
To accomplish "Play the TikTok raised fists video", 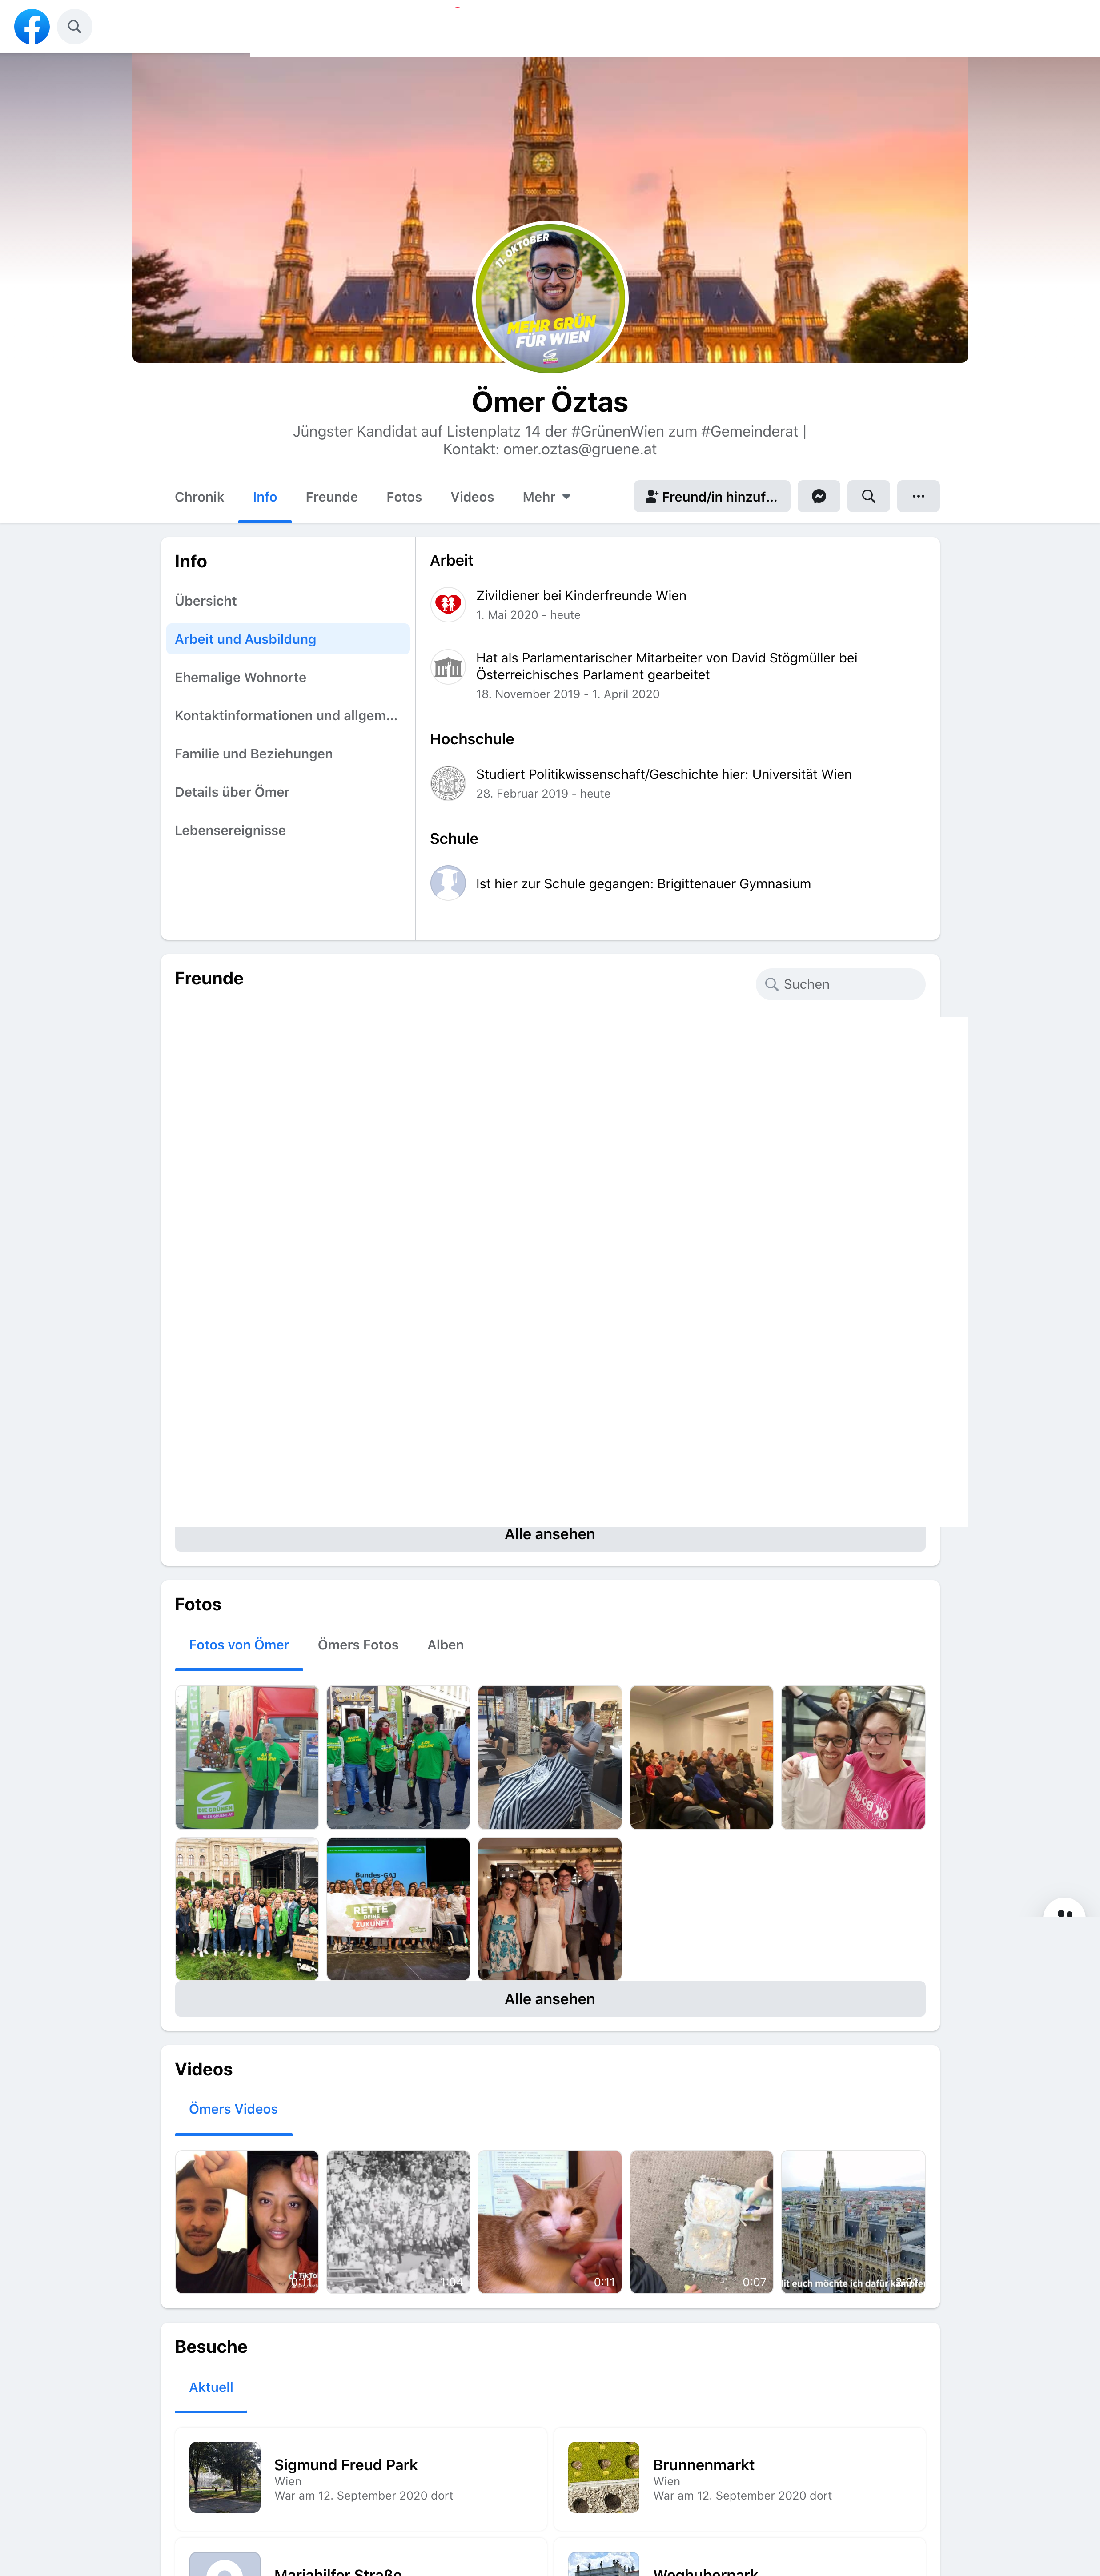I will 247,2222.
